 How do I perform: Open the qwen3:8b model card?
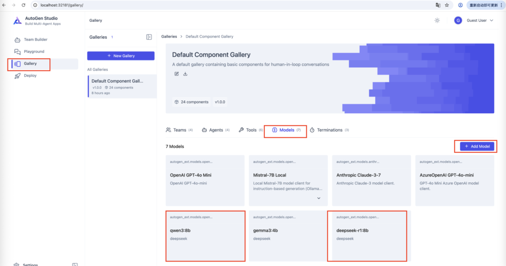tap(205, 236)
